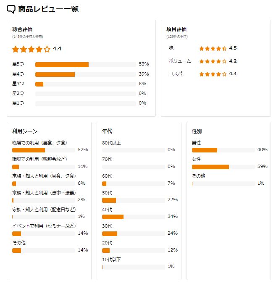Image resolution: width=276 pixels, height=286 pixels.
Task: Select the 星4つ rating bar
Action: (x=86, y=74)
